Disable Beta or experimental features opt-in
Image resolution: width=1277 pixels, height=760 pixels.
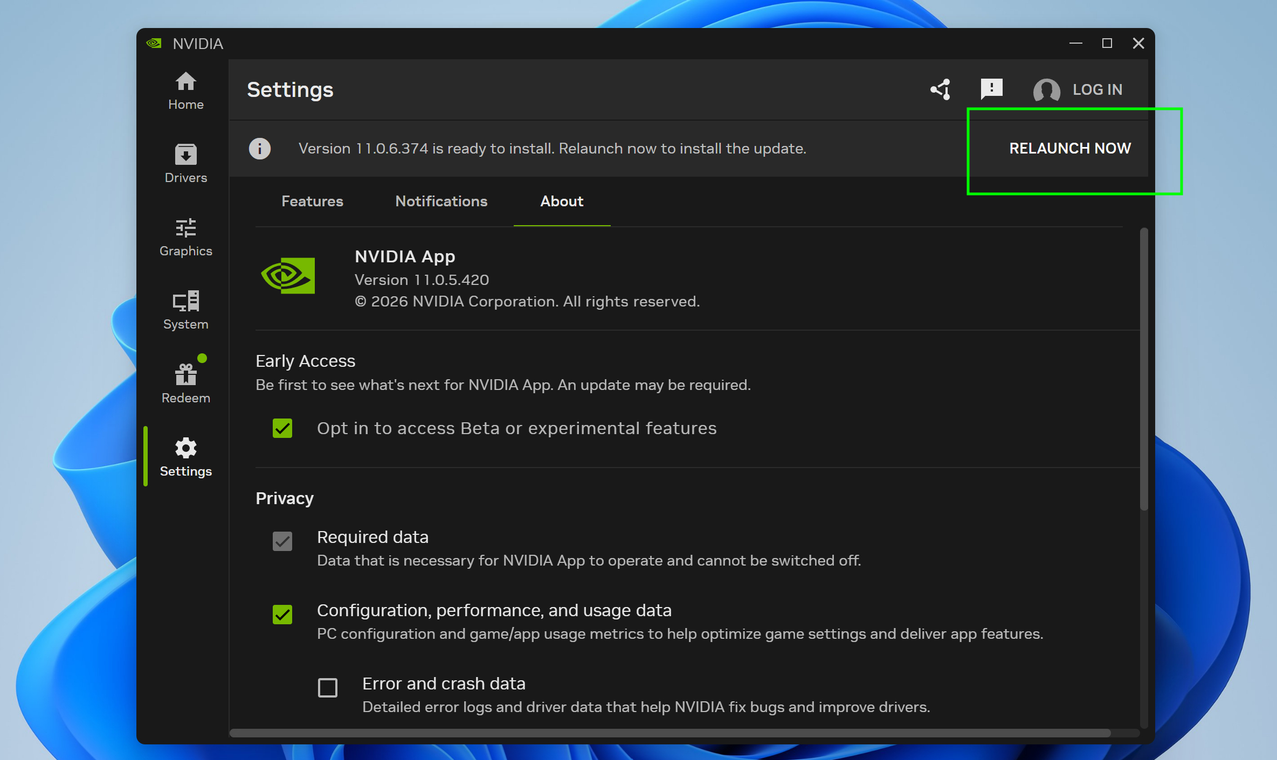tap(282, 428)
